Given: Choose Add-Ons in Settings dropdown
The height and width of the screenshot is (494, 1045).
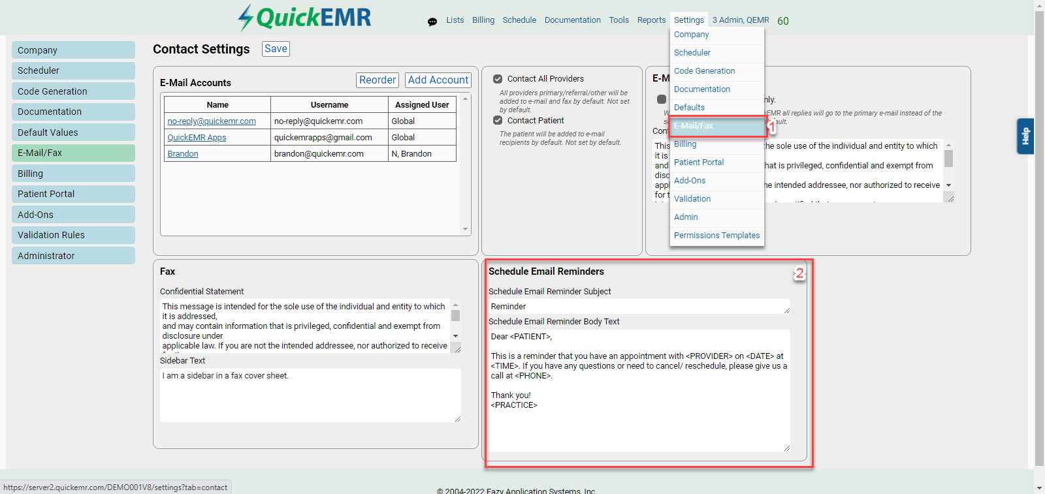Looking at the screenshot, I should [717, 181].
